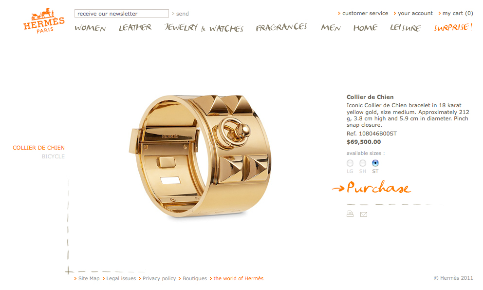
Task: Go to your account link
Action: click(413, 13)
